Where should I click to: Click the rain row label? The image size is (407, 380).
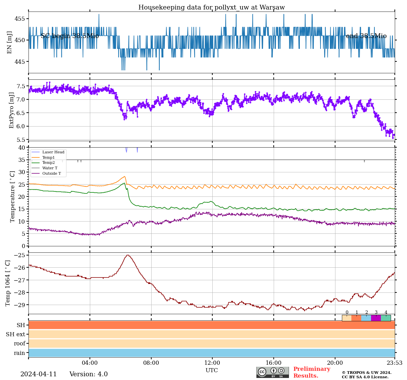click(x=20, y=353)
